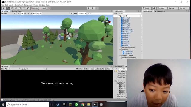
Task: Click the Hierarchy search field
Action: (130, 14)
